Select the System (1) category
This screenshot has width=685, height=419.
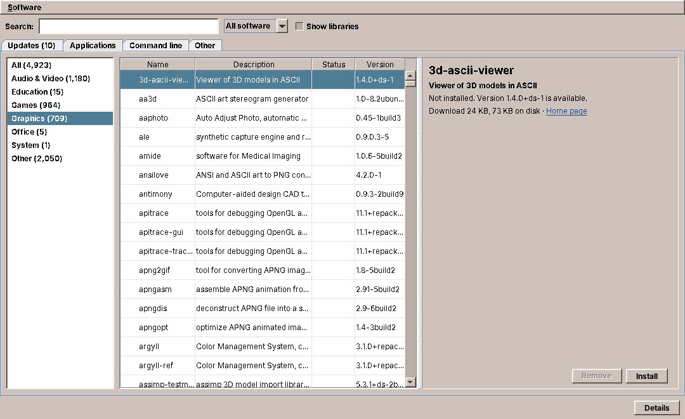coord(60,145)
